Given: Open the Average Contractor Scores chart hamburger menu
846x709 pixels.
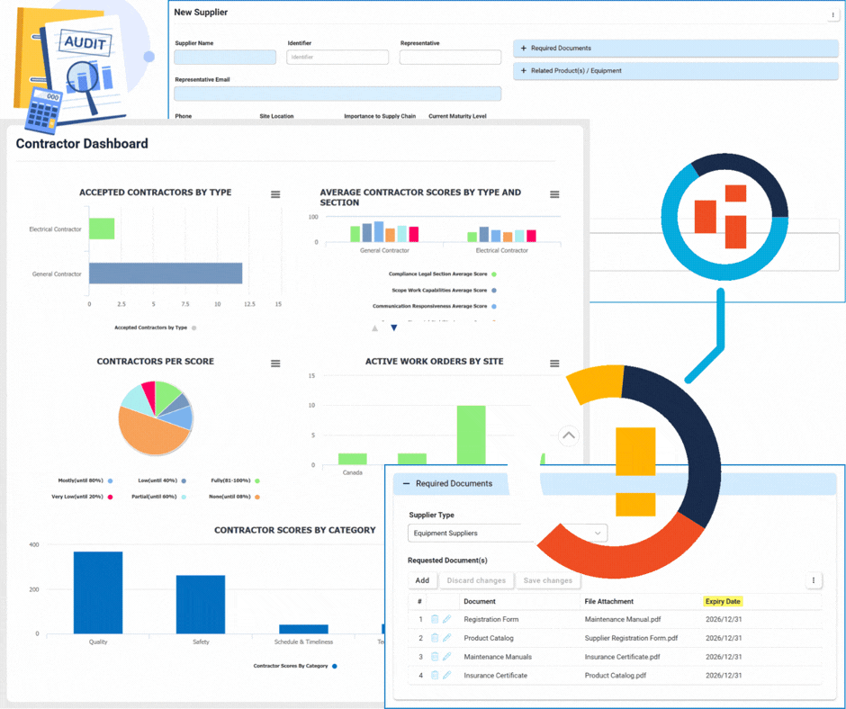Looking at the screenshot, I should point(554,194).
